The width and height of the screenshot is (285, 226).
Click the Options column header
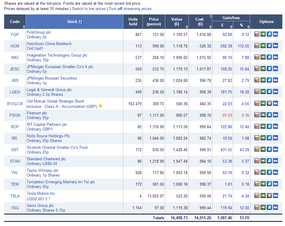click(266, 22)
